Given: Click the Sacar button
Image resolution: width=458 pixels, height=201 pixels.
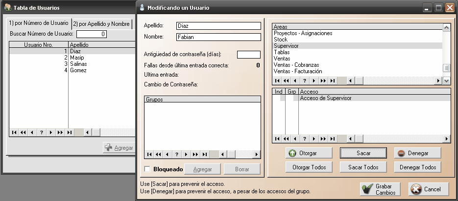Looking at the screenshot, I should click(x=363, y=153).
